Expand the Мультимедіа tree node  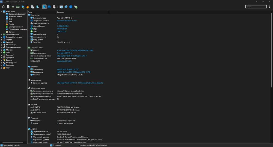(1, 45)
